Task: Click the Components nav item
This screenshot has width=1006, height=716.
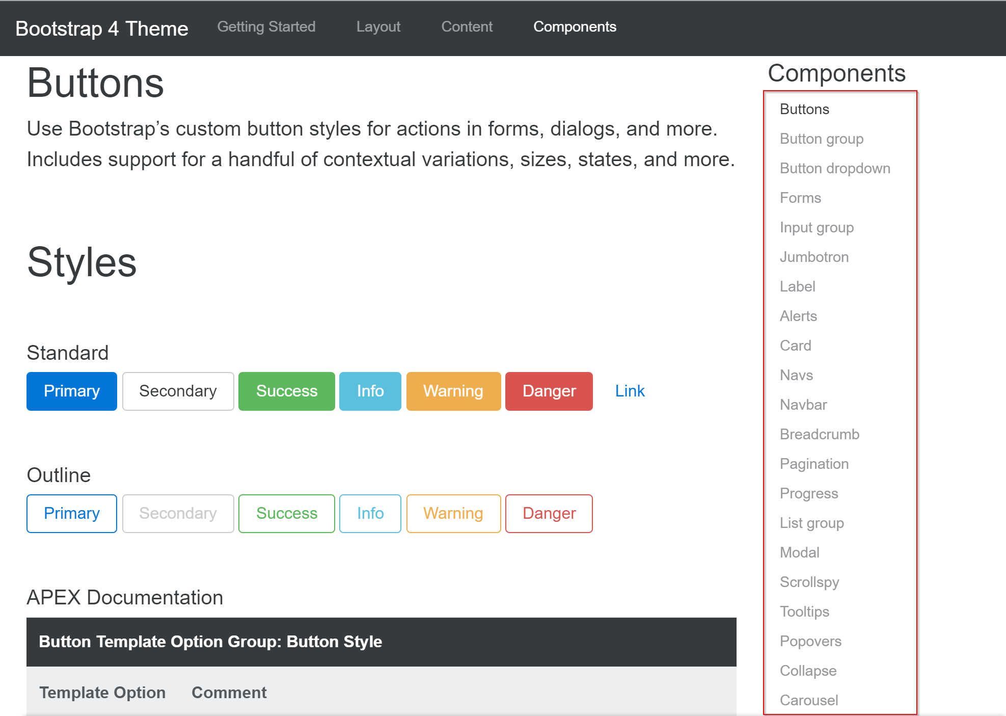Action: click(x=575, y=26)
